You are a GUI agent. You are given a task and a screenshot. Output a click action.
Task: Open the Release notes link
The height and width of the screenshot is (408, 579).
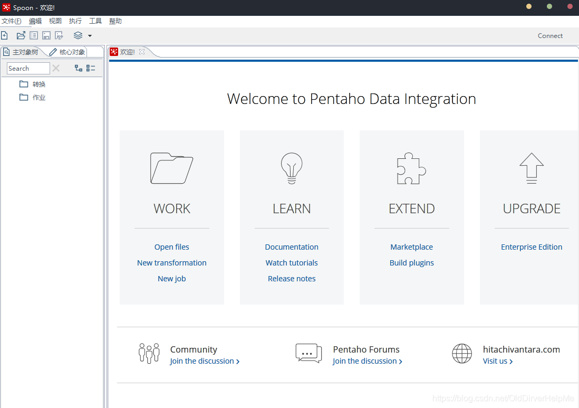(x=292, y=279)
